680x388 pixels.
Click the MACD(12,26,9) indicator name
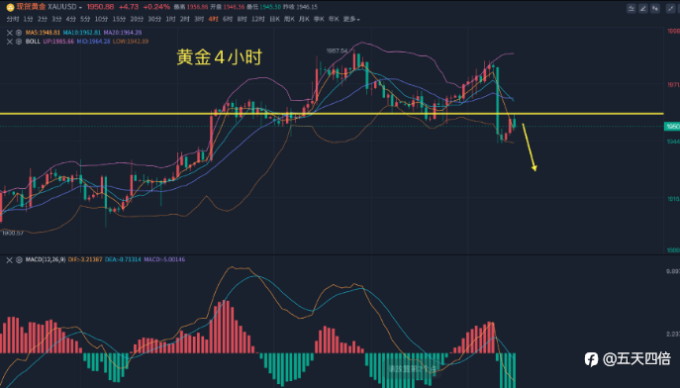coord(46,259)
